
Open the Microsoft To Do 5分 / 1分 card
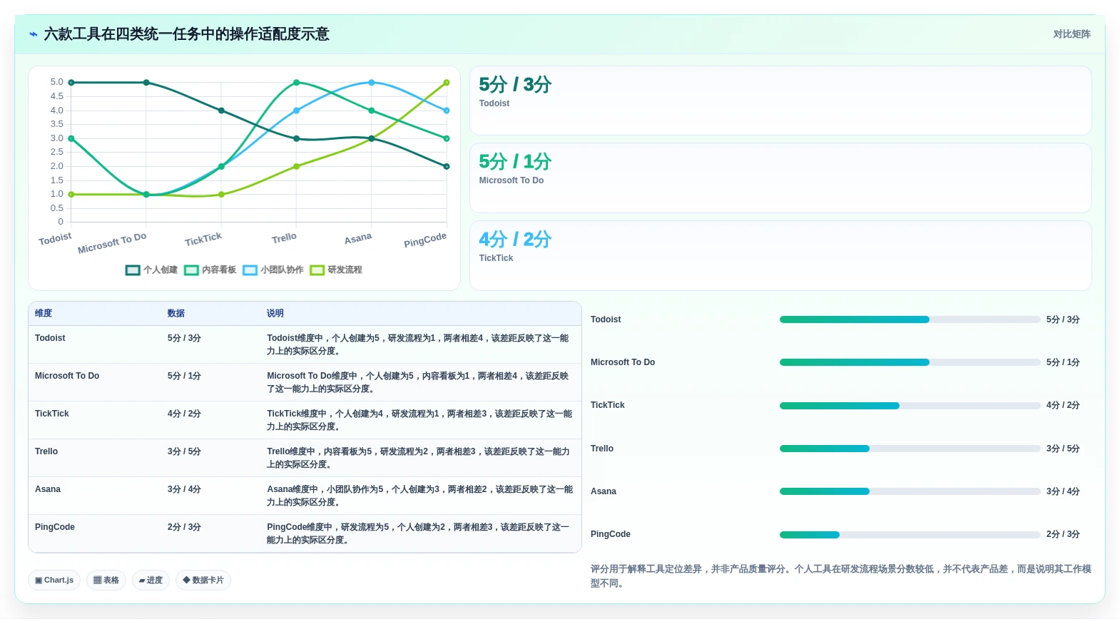coord(780,178)
